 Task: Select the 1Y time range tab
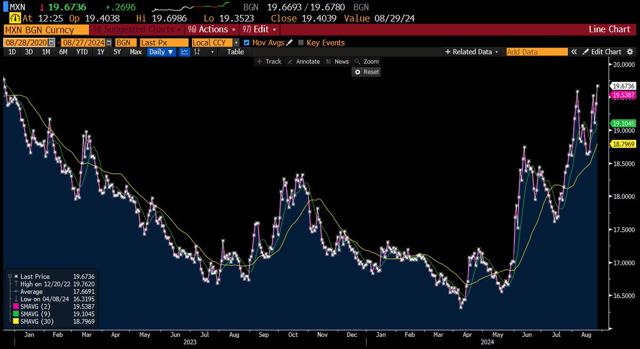click(100, 52)
